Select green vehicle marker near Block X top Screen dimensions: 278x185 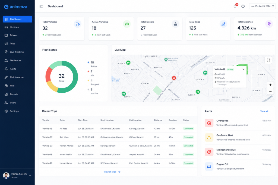click(x=128, y=63)
